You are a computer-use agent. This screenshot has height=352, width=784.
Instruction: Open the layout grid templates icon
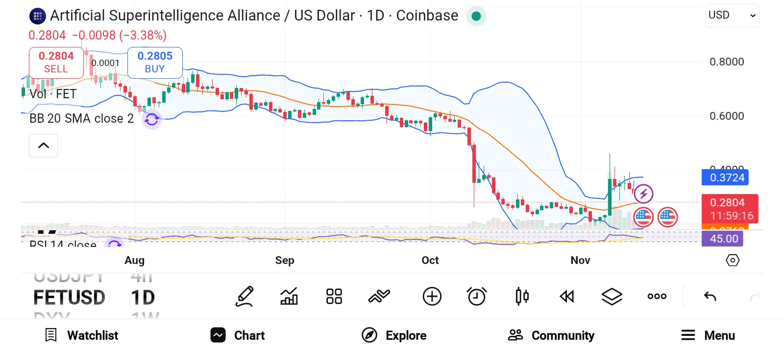(334, 296)
